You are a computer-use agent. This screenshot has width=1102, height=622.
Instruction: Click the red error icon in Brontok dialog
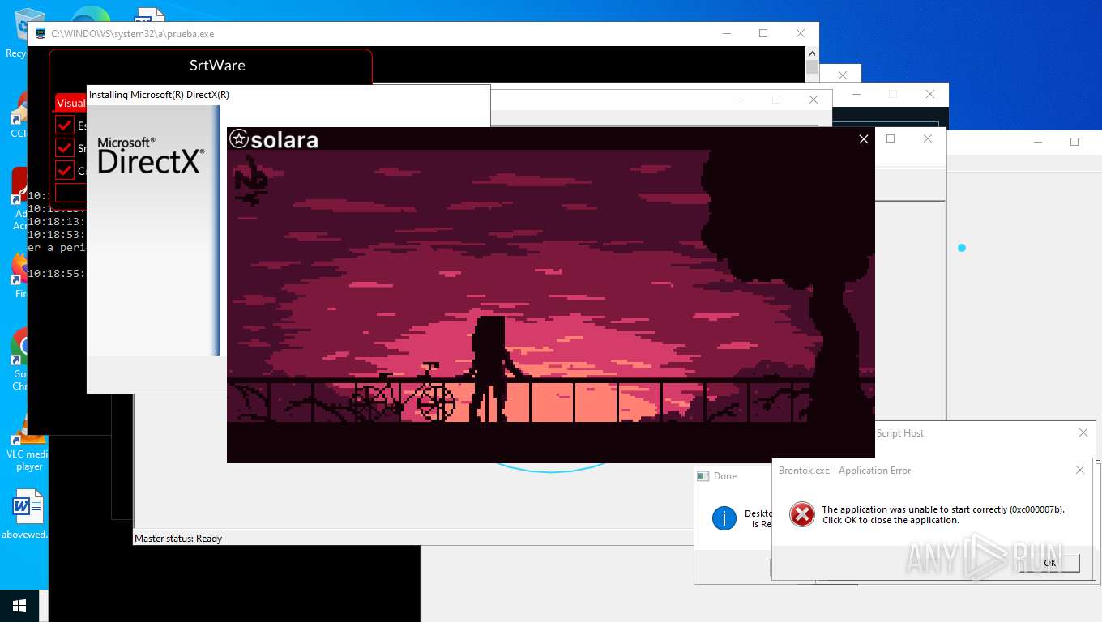pyautogui.click(x=802, y=514)
